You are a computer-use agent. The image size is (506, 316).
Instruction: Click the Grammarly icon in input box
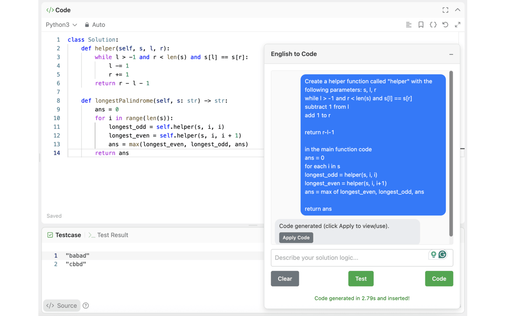pyautogui.click(x=442, y=254)
